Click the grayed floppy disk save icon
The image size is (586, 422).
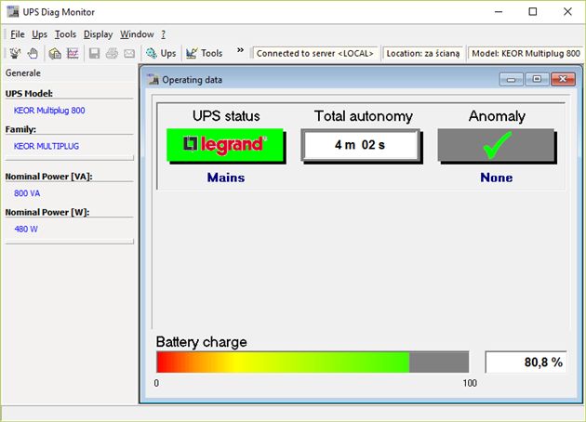pos(94,53)
